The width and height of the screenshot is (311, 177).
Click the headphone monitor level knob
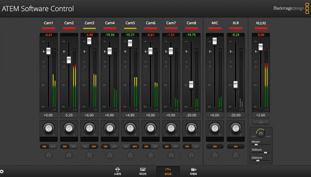tap(261, 133)
